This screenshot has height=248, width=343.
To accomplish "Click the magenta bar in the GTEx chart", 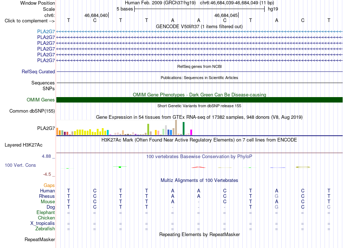I will (x=191, y=132).
